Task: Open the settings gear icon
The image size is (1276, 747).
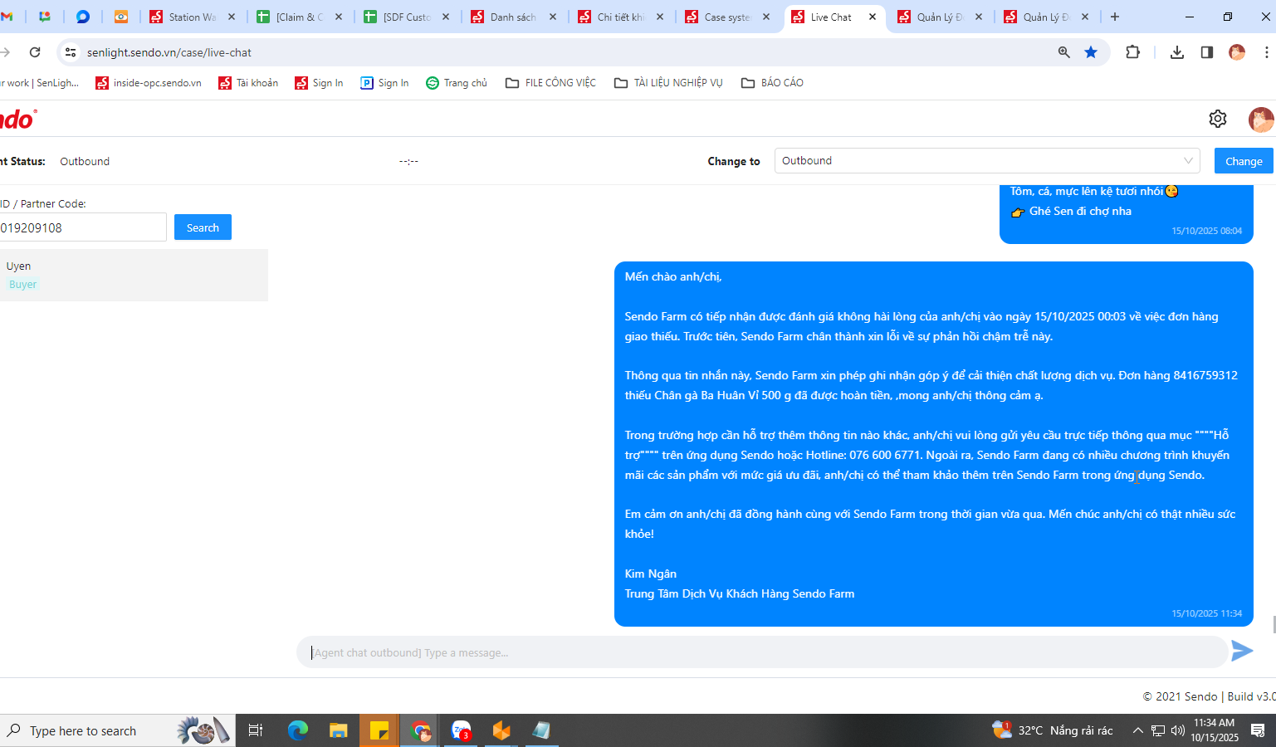Action: pyautogui.click(x=1218, y=119)
